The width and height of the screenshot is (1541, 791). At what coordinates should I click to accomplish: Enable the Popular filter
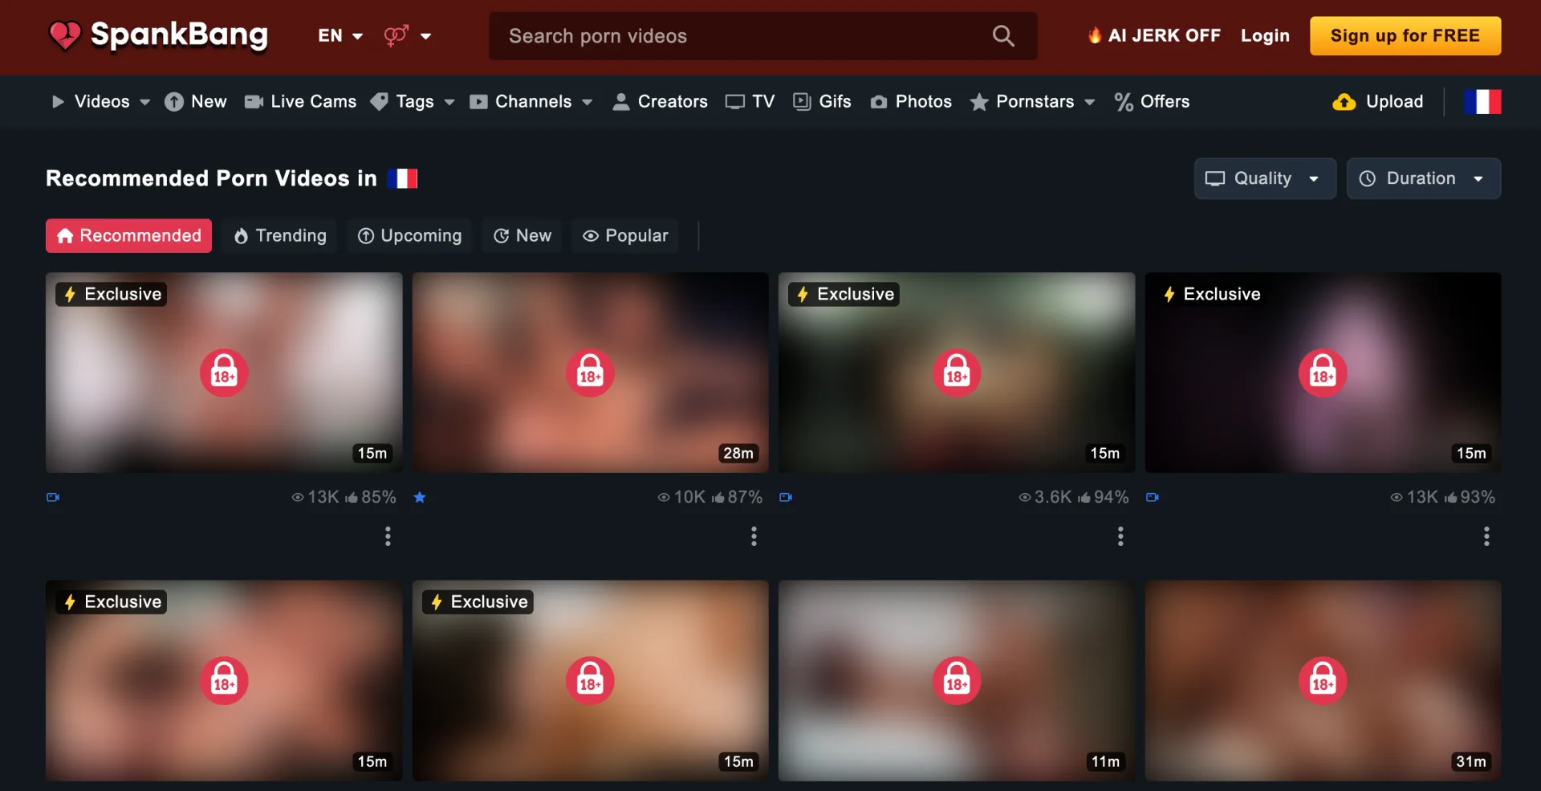click(x=624, y=235)
